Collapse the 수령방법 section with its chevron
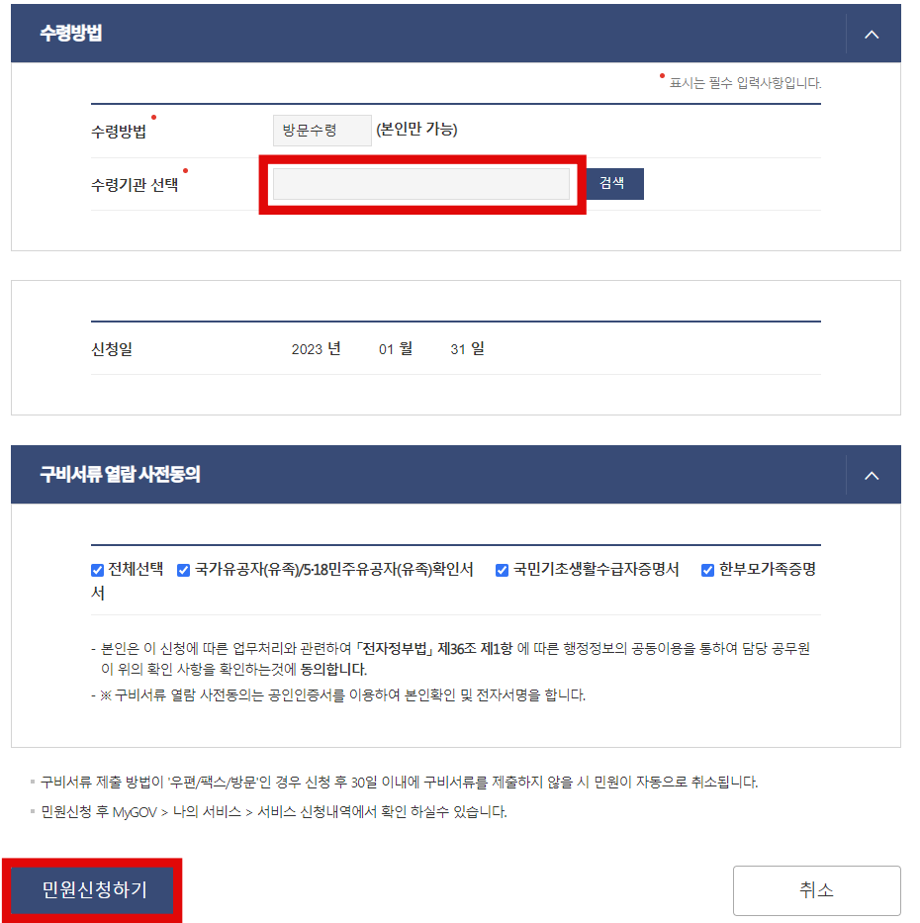 pos(872,35)
